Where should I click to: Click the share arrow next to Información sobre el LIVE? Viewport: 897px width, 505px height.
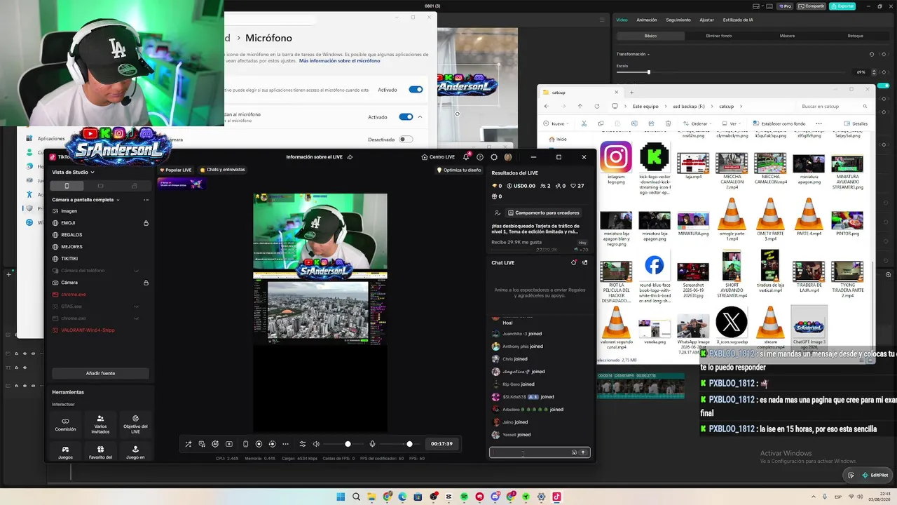350,157
